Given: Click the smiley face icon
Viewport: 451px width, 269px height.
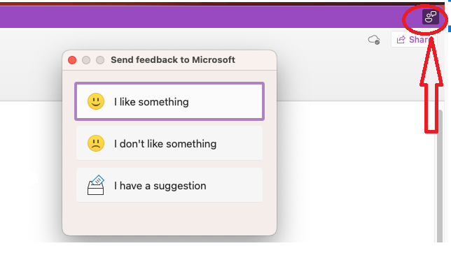Looking at the screenshot, I should (x=96, y=101).
